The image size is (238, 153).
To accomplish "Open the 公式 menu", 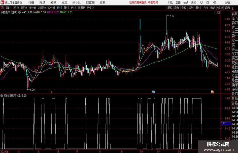I will [186, 3].
